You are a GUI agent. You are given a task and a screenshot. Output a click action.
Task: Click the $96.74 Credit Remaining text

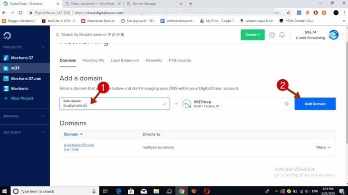[x=310, y=35]
